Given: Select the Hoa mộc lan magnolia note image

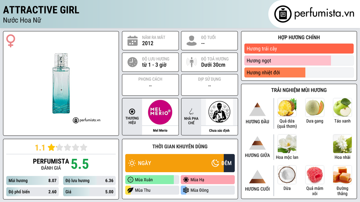Looking at the screenshot, I should click(x=287, y=144).
